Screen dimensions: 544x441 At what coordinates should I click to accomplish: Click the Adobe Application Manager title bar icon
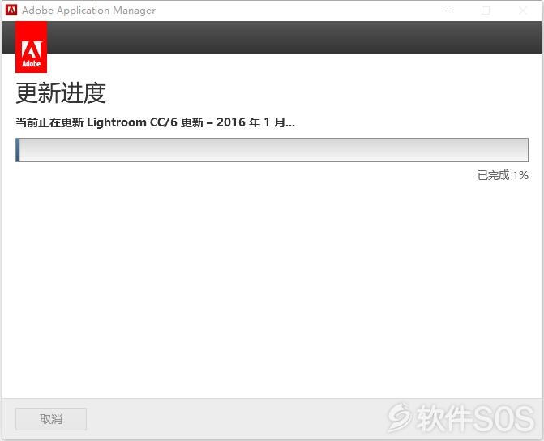(x=11, y=10)
